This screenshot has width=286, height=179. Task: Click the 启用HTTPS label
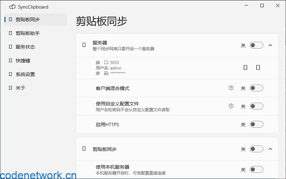pyautogui.click(x=107, y=125)
